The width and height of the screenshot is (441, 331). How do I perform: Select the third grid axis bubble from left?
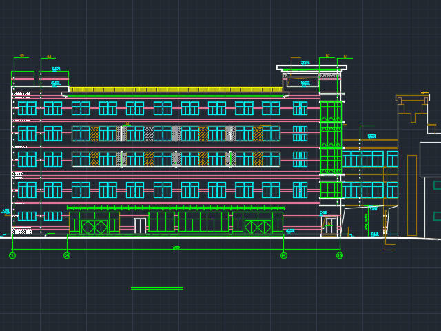(283, 255)
